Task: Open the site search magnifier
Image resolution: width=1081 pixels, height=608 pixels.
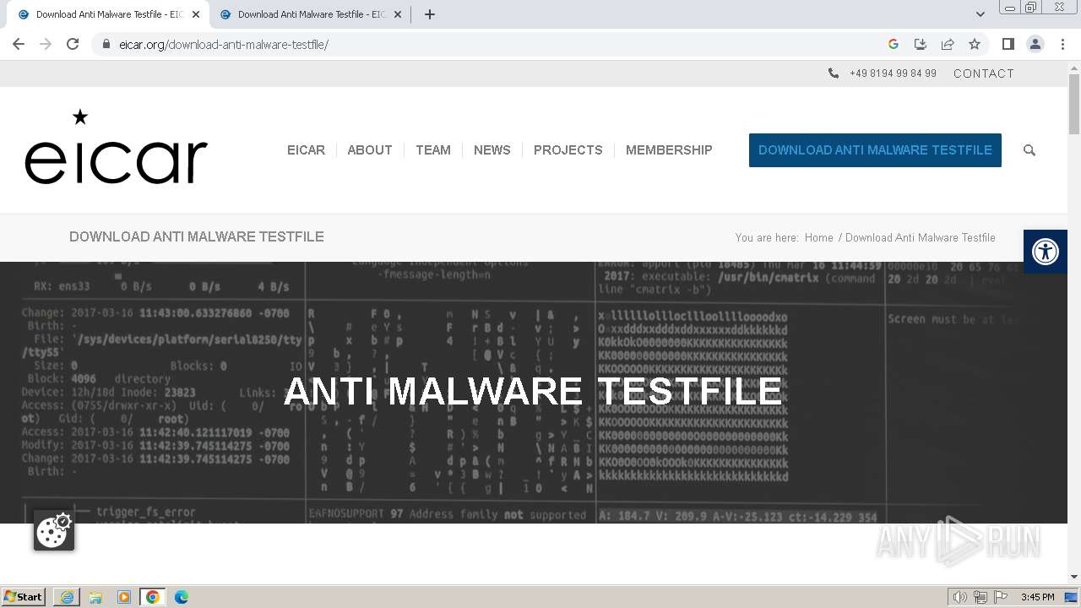Action: (x=1029, y=150)
